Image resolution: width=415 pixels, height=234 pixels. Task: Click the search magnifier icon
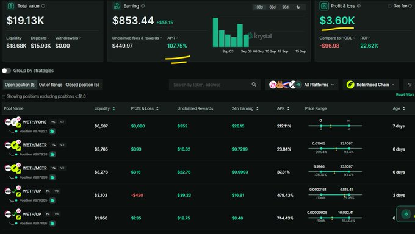tap(254, 85)
